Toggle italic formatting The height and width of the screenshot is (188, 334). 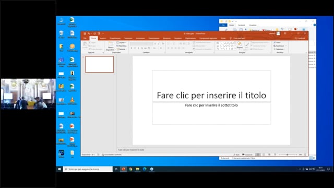135,48
